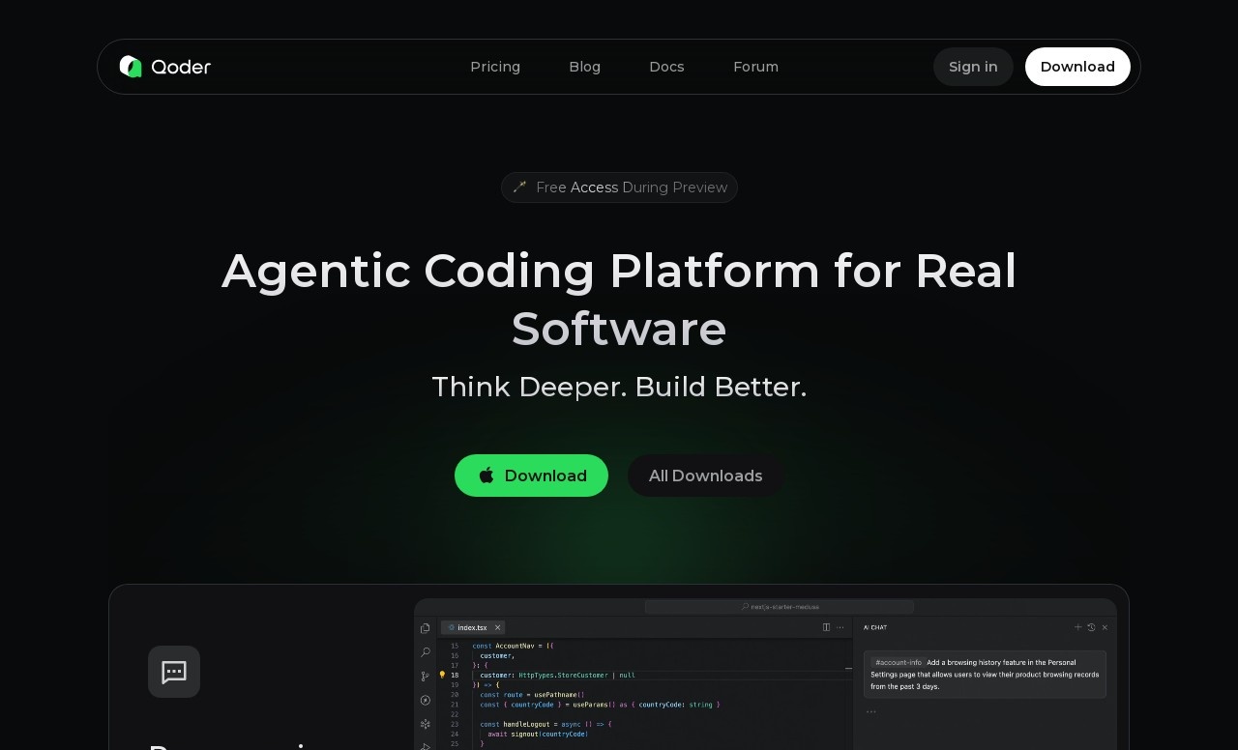
Task: Click the editor sidebar icon below the compass
Action: tap(426, 724)
